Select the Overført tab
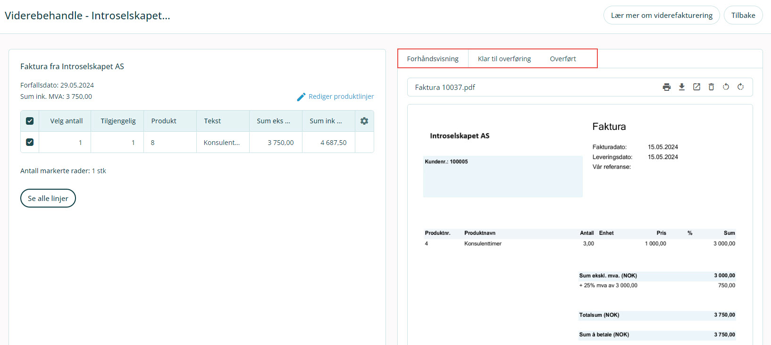This screenshot has width=771, height=345. coord(562,59)
